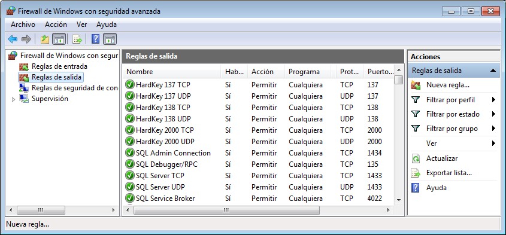Click green check icon of SQL Server TCP
Screen dimensions: 506x235
(x=130, y=176)
